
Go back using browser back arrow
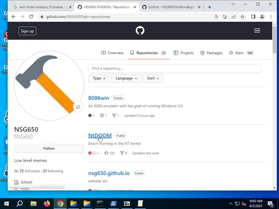(x=14, y=17)
